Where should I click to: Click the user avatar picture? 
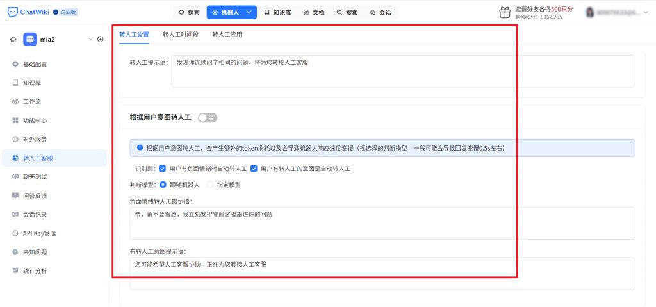point(590,13)
